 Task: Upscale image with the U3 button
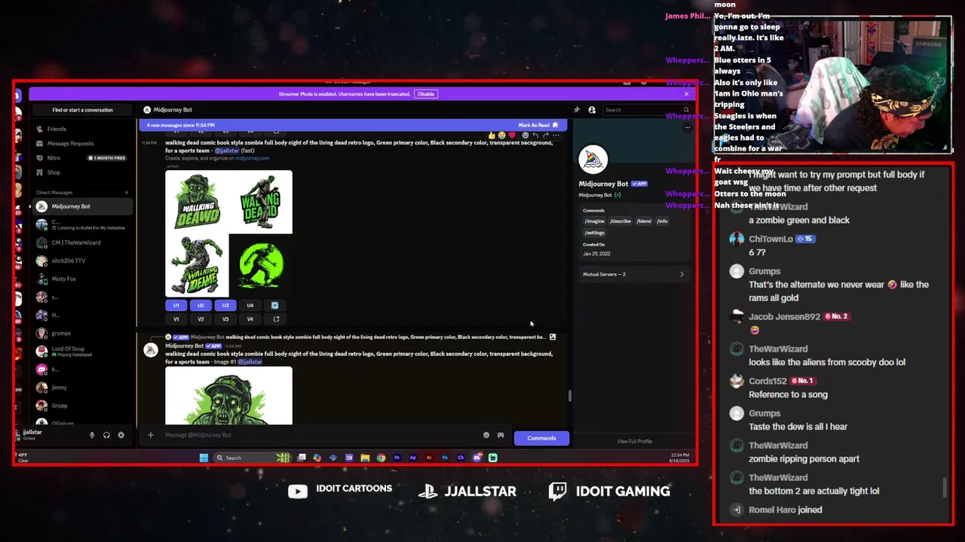click(x=225, y=305)
